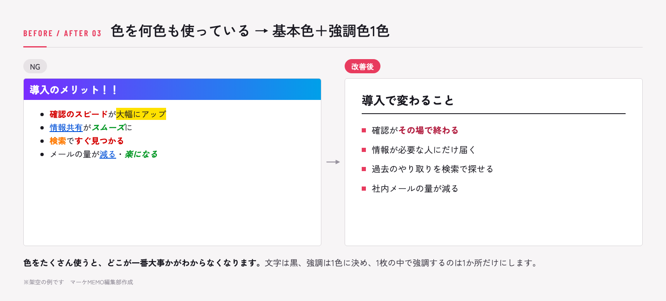Click the 'BEFORE / AFTER 03' label
This screenshot has height=301, width=666.
coord(62,33)
